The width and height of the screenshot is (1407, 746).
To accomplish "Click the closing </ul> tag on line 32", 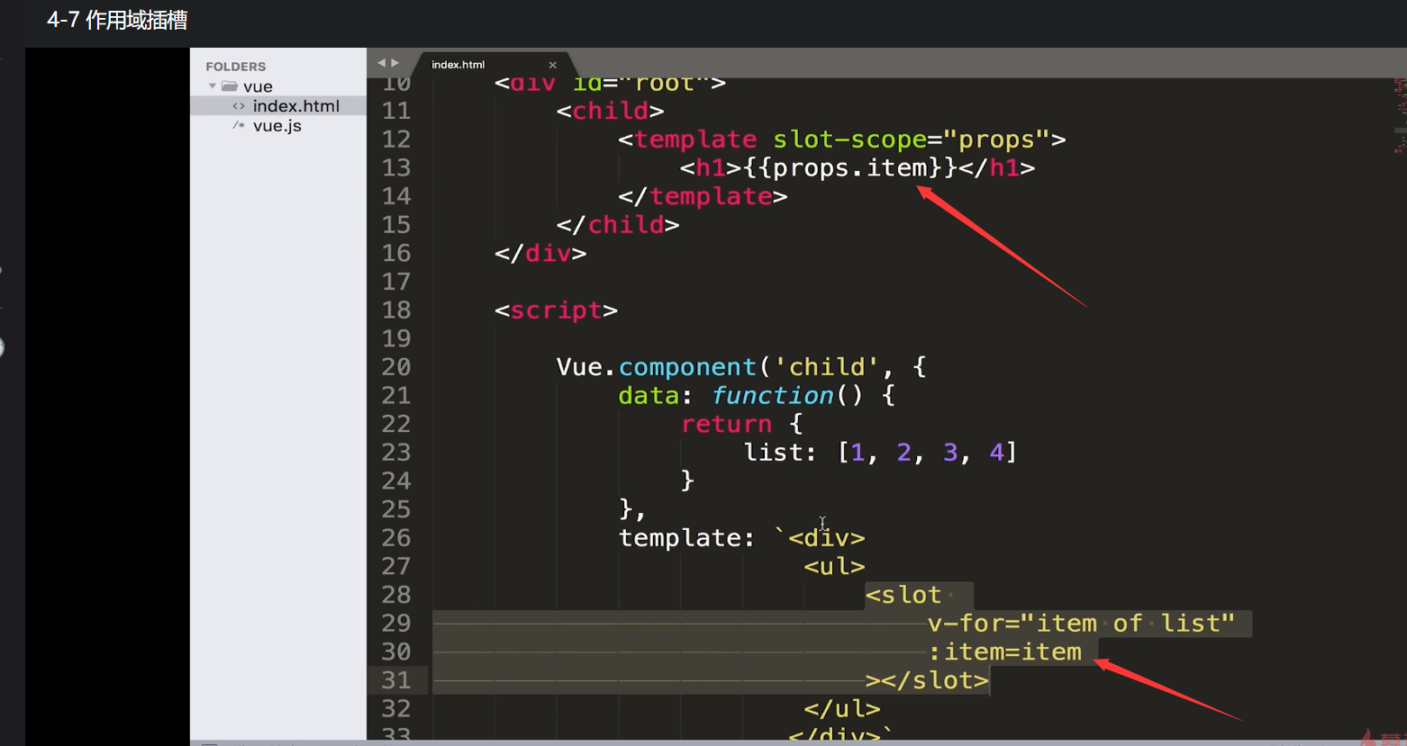I will tap(842, 709).
